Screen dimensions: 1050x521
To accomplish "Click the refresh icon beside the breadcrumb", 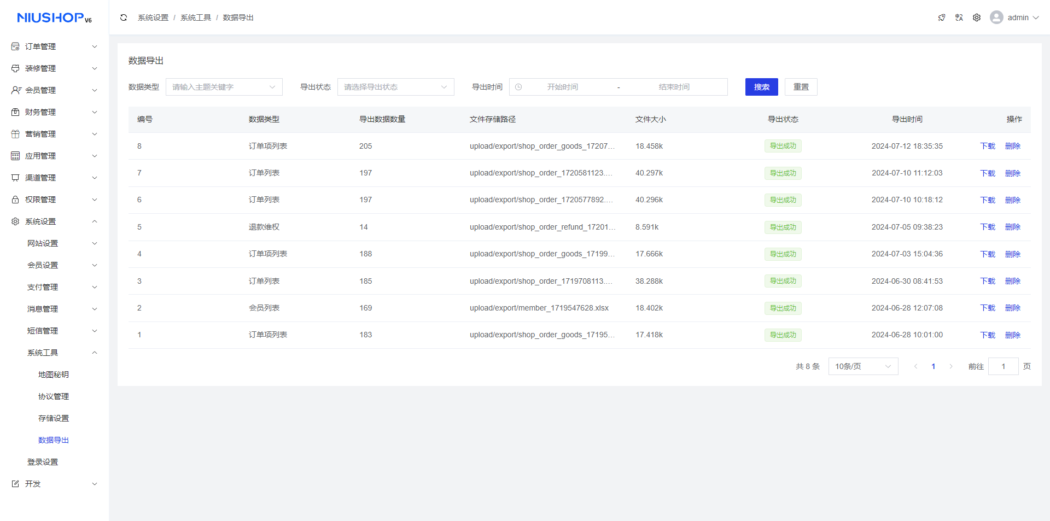I will coord(124,17).
